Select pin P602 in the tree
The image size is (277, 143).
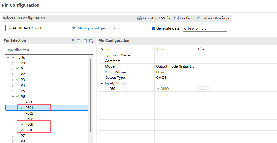[x=29, y=113]
